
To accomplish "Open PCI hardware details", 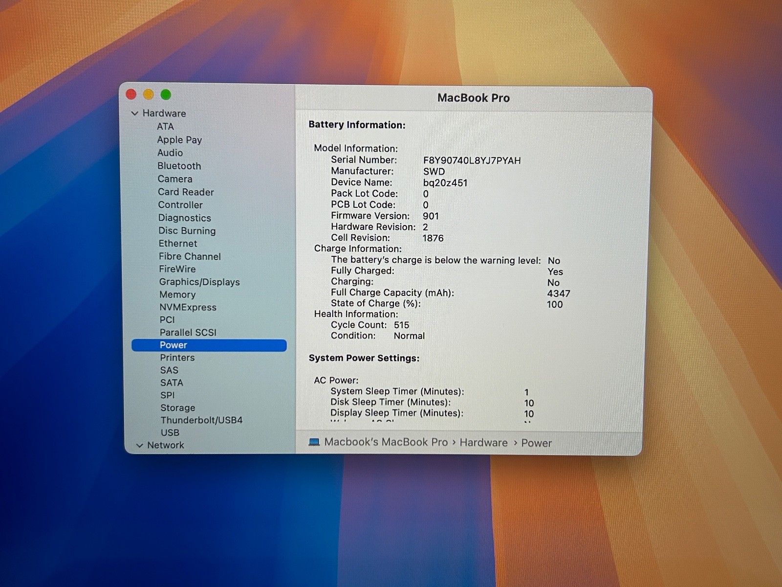I will click(x=167, y=320).
